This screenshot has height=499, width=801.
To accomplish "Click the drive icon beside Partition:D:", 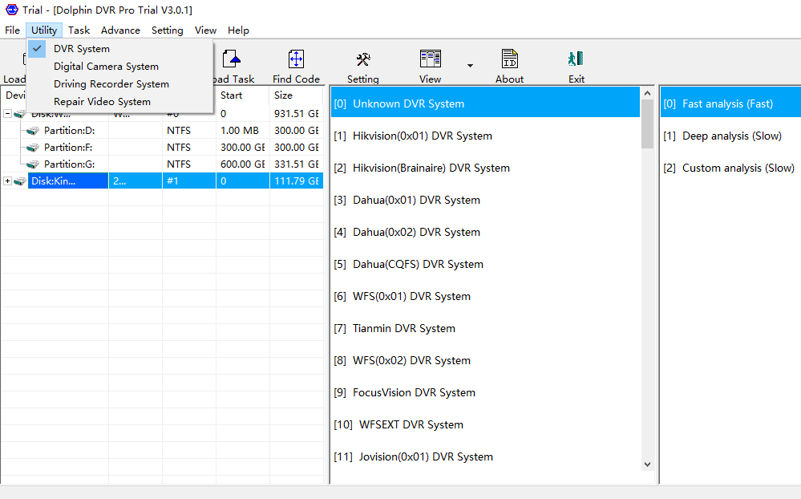I will tap(33, 131).
